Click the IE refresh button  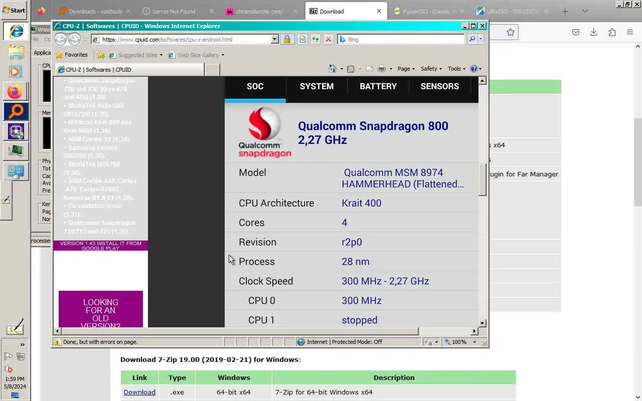(315, 39)
